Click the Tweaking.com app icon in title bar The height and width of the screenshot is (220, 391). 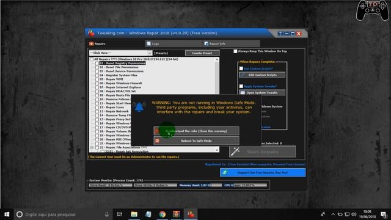(91, 33)
